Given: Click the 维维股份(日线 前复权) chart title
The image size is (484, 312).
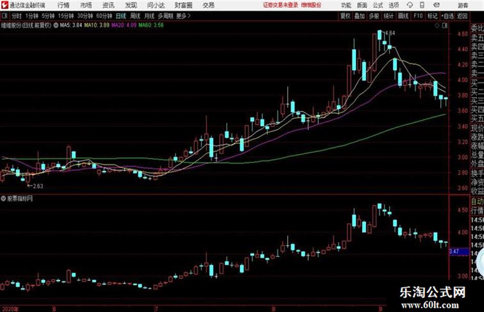Looking at the screenshot, I should (x=26, y=25).
